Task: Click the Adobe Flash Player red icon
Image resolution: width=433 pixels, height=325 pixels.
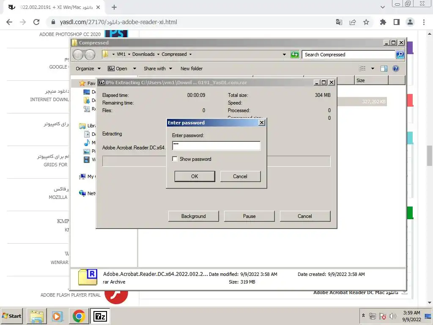Action: (116, 297)
